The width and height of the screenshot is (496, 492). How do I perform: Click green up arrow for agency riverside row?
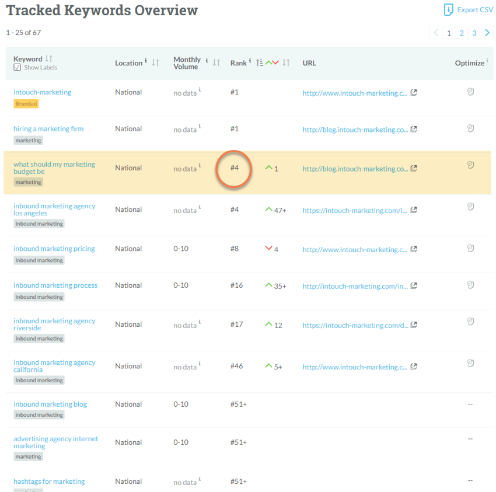coord(268,324)
